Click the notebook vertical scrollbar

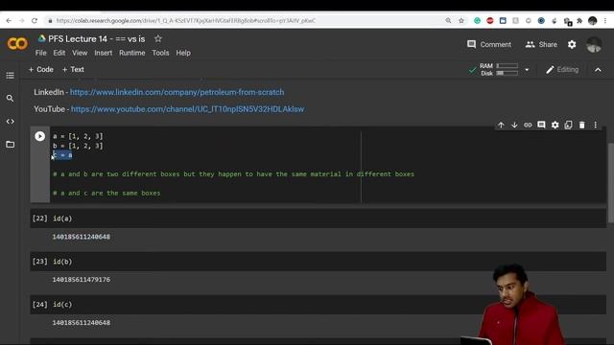[611, 183]
